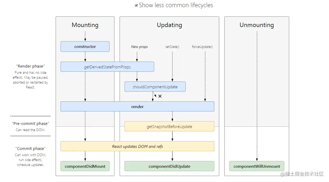
Task: Click the componentDidMount method box
Action: tap(85, 166)
